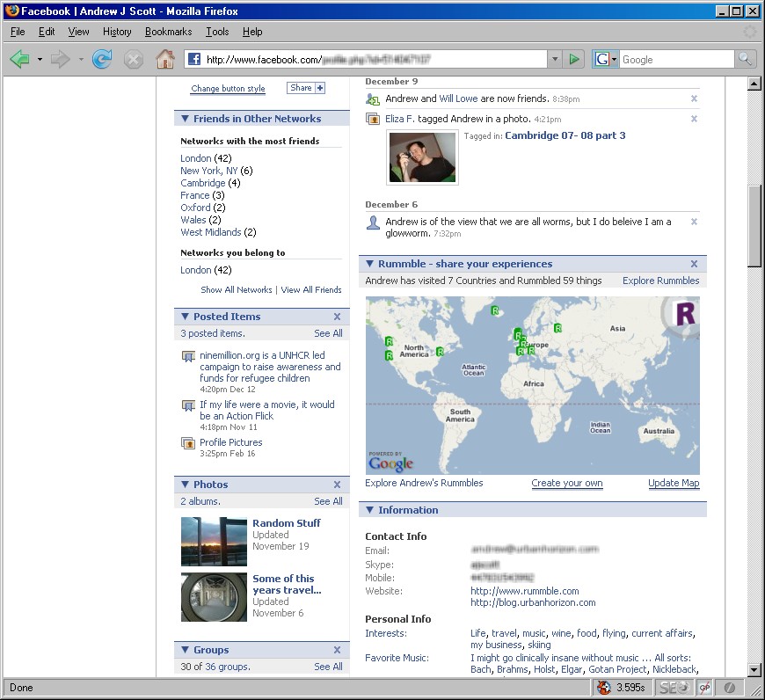The width and height of the screenshot is (765, 700).
Task: Open the back button history dropdown
Action: (x=40, y=60)
